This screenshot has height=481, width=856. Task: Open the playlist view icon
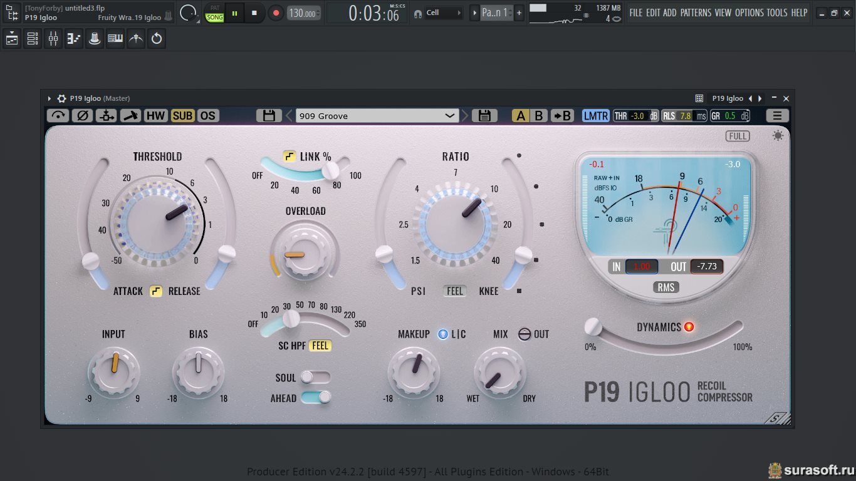pyautogui.click(x=12, y=39)
